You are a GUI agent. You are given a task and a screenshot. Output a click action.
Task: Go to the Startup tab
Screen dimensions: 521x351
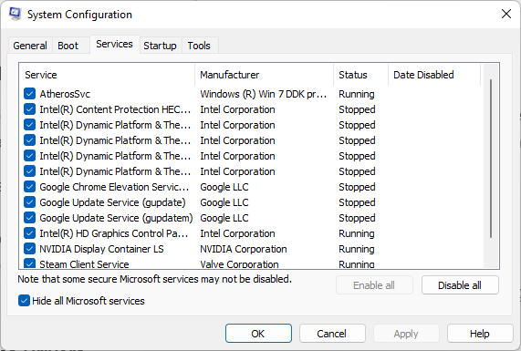[160, 46]
